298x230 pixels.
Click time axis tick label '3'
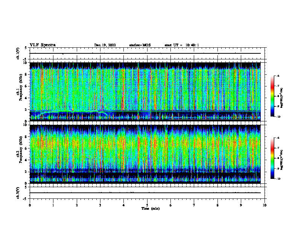100,205
